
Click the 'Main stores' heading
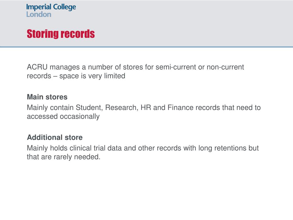[47, 97]
